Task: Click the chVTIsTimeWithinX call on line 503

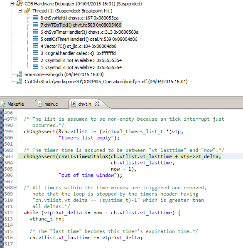Action: pos(83,156)
